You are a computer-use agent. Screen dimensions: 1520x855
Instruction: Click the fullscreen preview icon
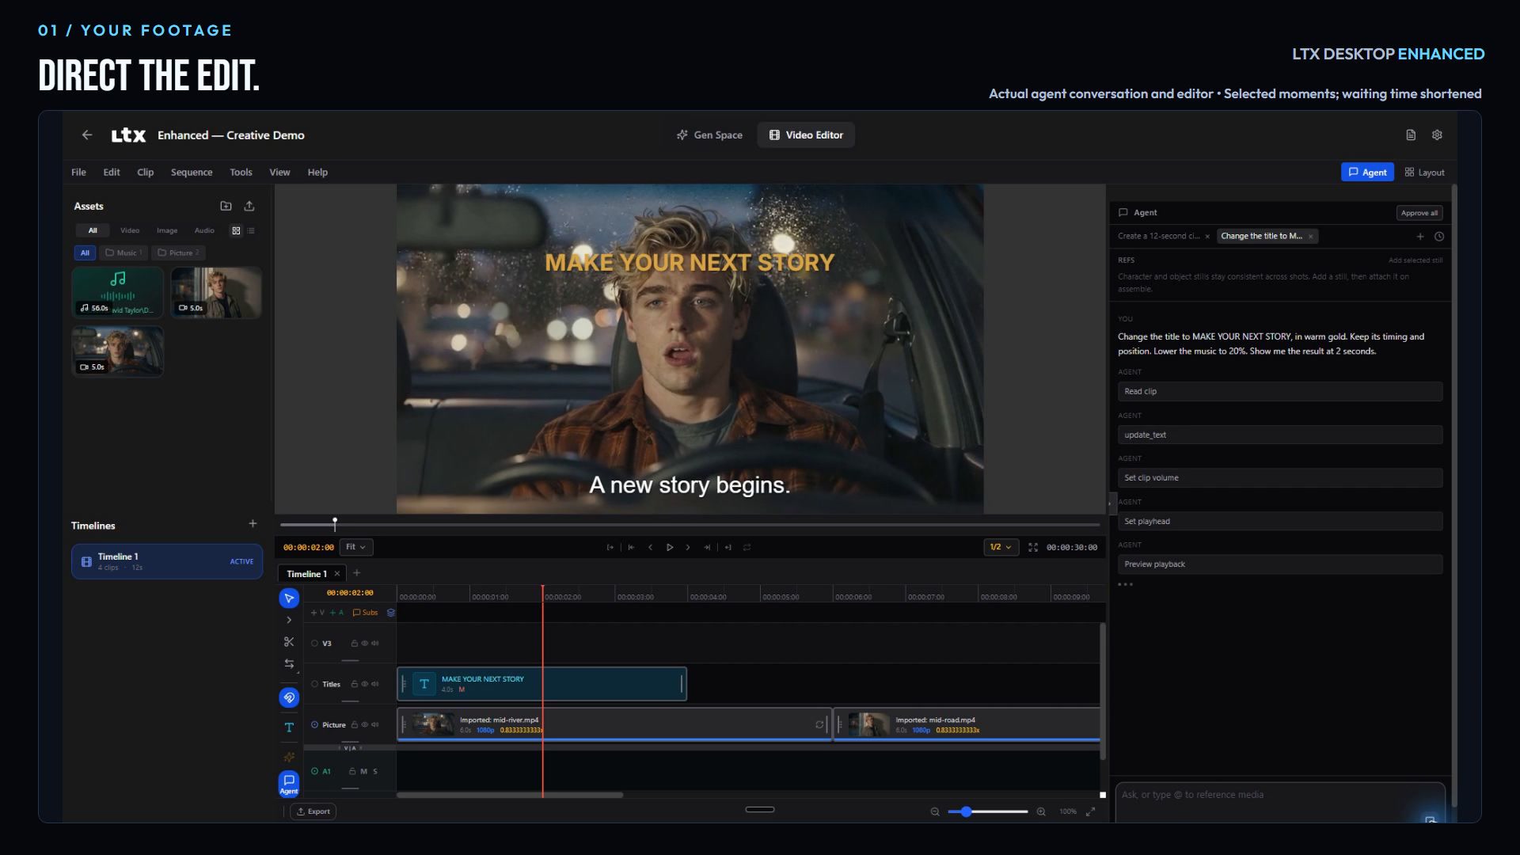click(x=1033, y=547)
